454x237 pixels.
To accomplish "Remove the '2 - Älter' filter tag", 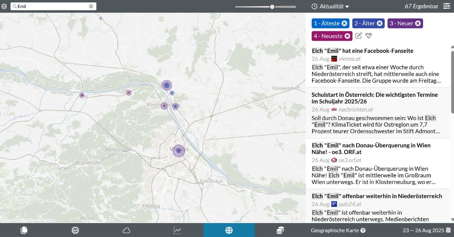I will point(379,23).
